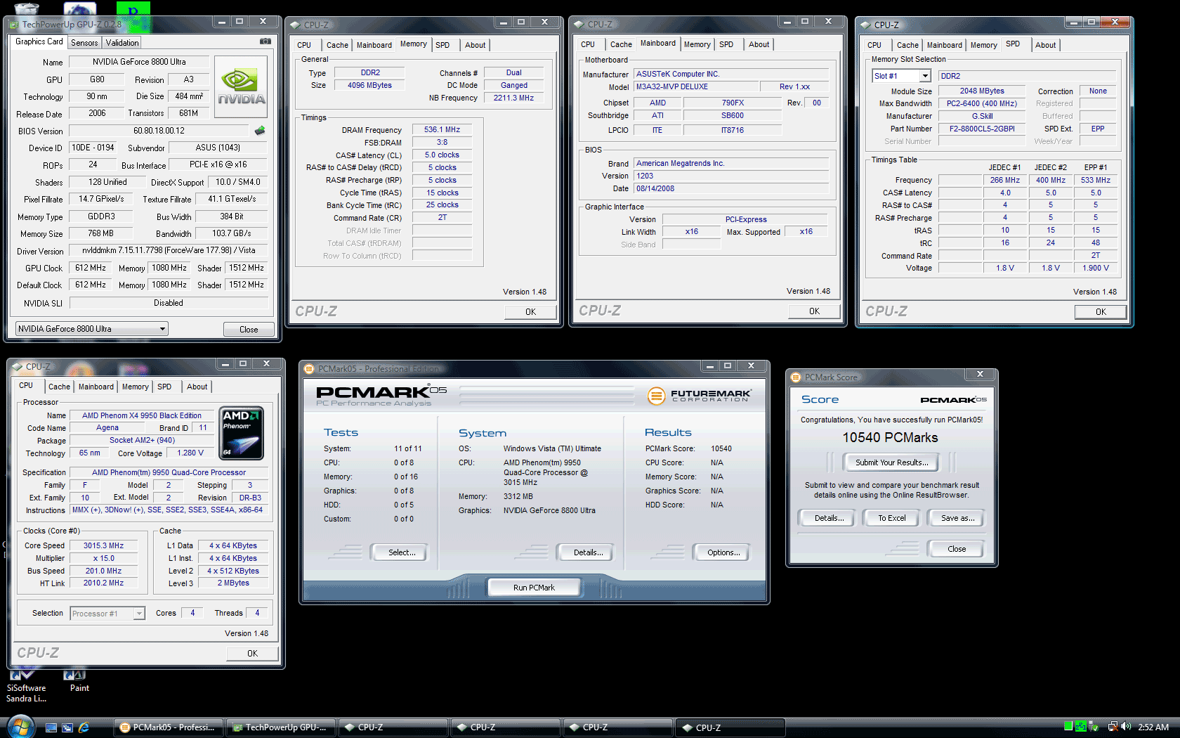Image resolution: width=1180 pixels, height=738 pixels.
Task: Click the AMD Phenom X4 9950 Black Edition name
Action: [x=142, y=416]
